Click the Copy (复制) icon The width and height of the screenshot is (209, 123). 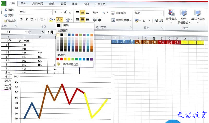tap(5, 15)
